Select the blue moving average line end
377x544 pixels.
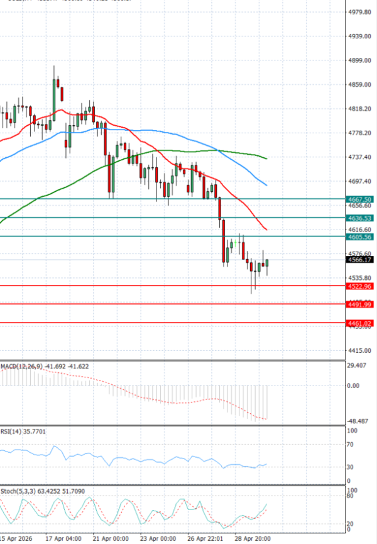[x=266, y=184]
